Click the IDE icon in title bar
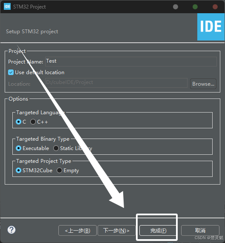The image size is (225, 243). 7,6
